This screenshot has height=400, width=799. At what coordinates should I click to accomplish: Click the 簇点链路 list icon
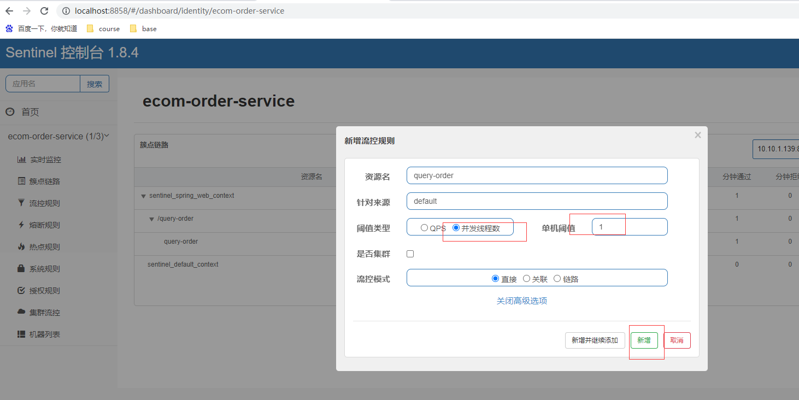[22, 181]
